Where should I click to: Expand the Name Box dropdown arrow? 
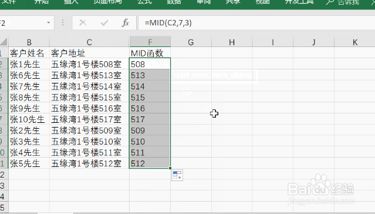48,23
